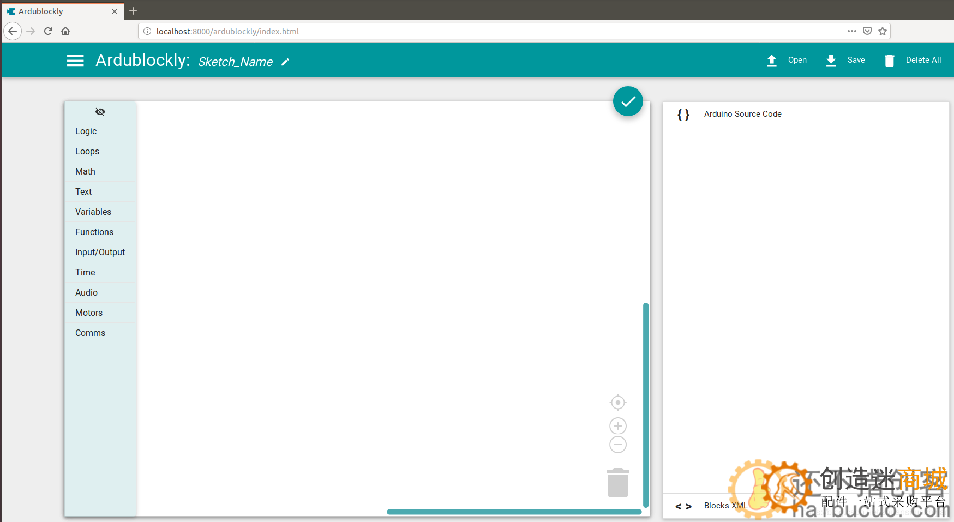This screenshot has height=522, width=954.
Task: Center workspace with the crosshair icon
Action: tap(618, 403)
